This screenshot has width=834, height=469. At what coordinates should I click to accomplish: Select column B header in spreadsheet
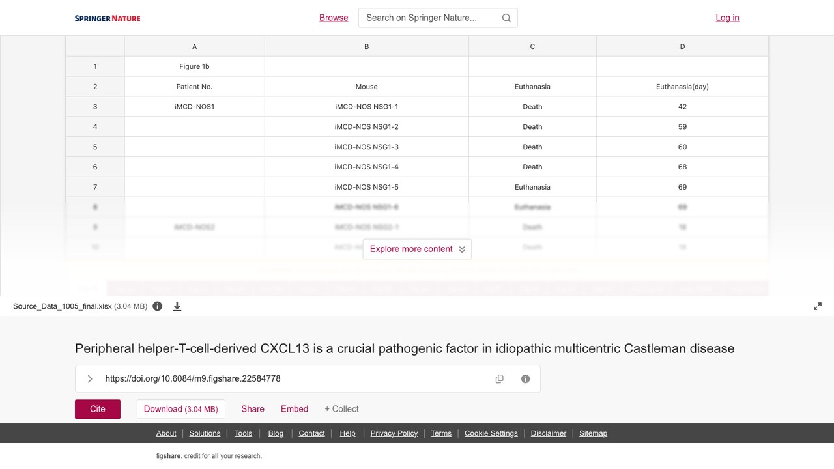pyautogui.click(x=367, y=46)
